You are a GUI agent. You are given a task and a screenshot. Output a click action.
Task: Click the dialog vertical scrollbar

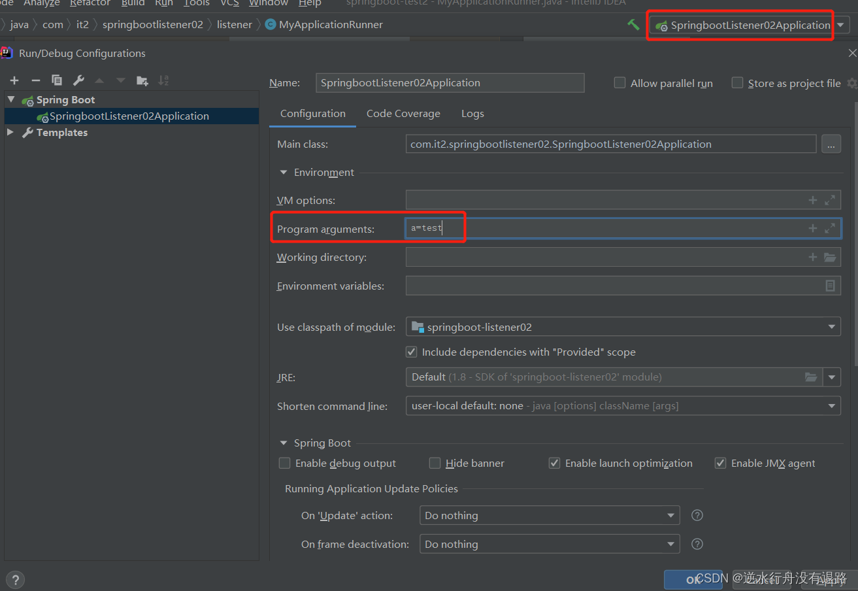click(855, 235)
